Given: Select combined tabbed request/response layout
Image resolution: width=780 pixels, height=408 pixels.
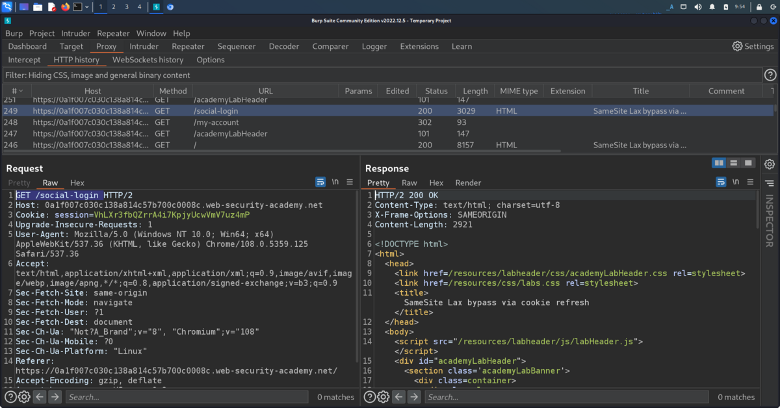Looking at the screenshot, I should [749, 162].
